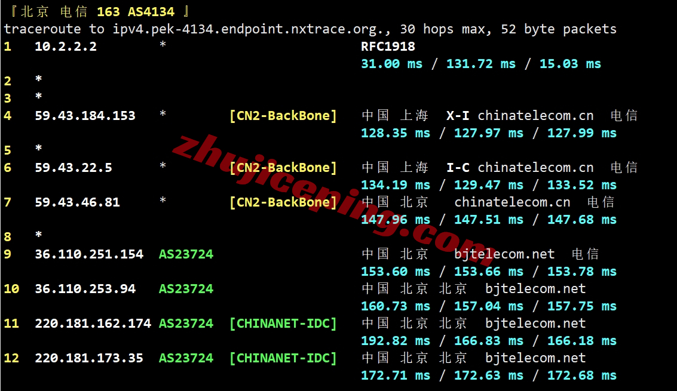This screenshot has height=391, width=677.
Task: Click the 59.43.46.81 address
Action: click(x=77, y=202)
